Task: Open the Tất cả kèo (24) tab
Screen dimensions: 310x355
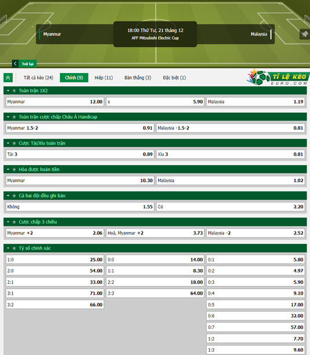Action: tap(38, 78)
